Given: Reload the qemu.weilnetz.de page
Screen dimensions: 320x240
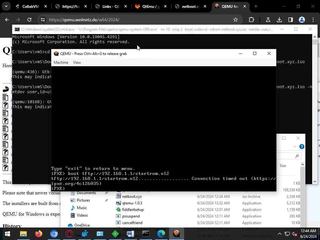Looking at the screenshot, I should click(x=29, y=20).
